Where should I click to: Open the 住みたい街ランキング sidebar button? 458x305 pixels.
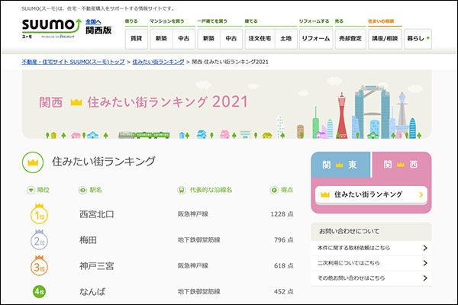pyautogui.click(x=371, y=194)
